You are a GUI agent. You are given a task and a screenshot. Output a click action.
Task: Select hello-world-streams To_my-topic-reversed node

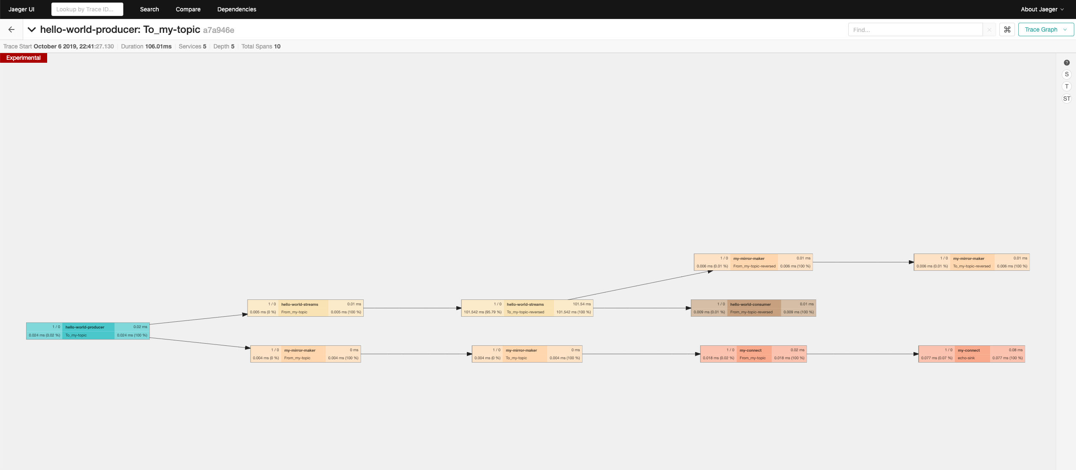[x=527, y=308]
